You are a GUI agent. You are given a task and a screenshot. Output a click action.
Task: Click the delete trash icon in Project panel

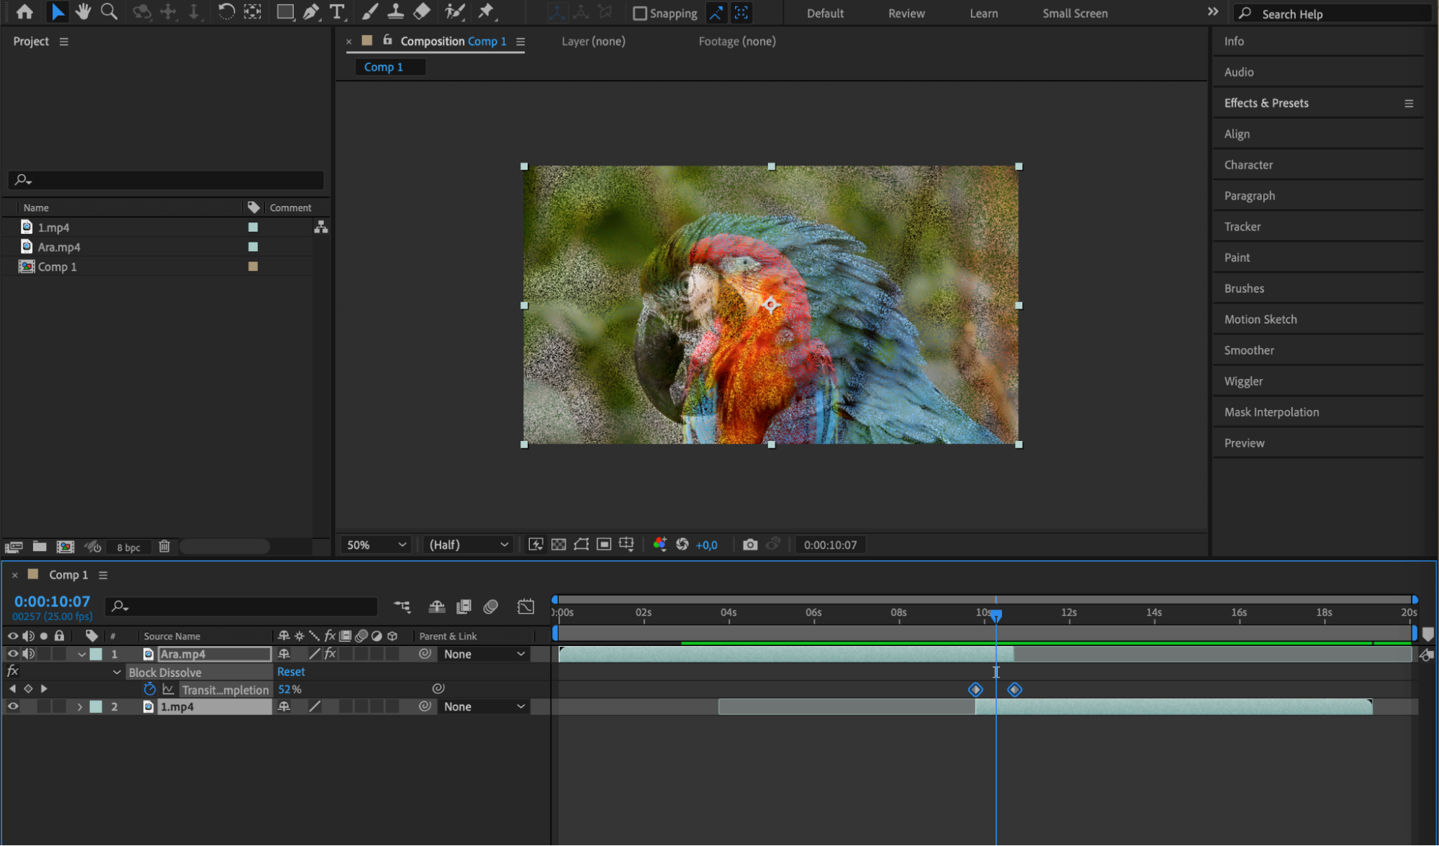coord(164,547)
